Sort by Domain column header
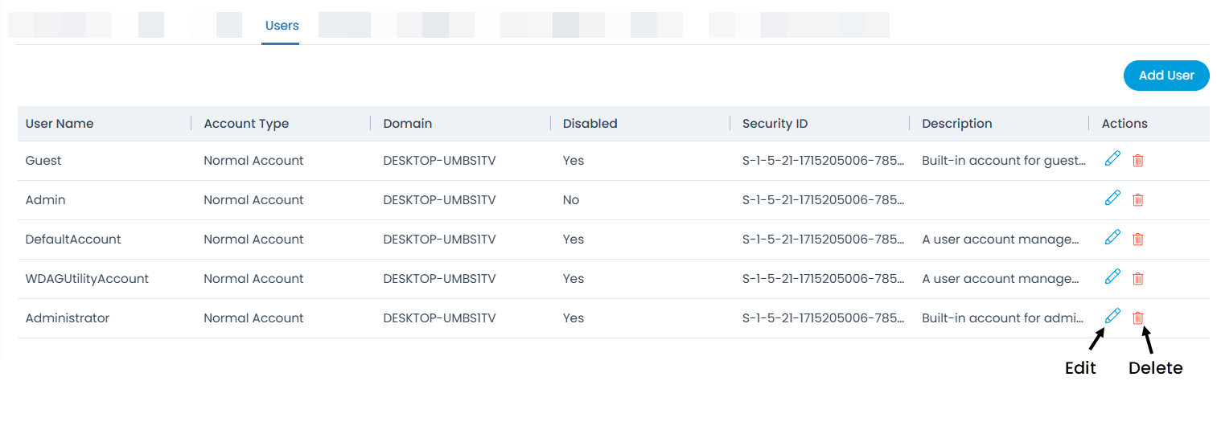Screen dimensions: 1217x426 408,124
